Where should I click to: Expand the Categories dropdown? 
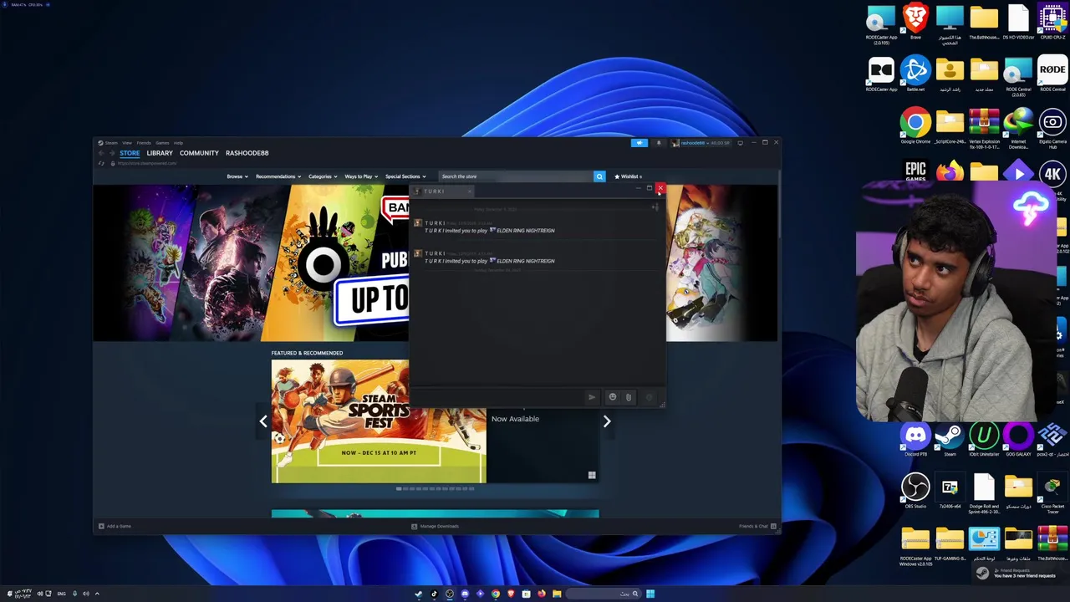tap(323, 176)
